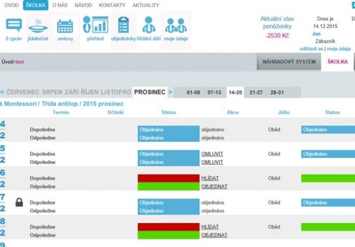Click the odhlásit se link
355x247 pixels.
click(311, 49)
